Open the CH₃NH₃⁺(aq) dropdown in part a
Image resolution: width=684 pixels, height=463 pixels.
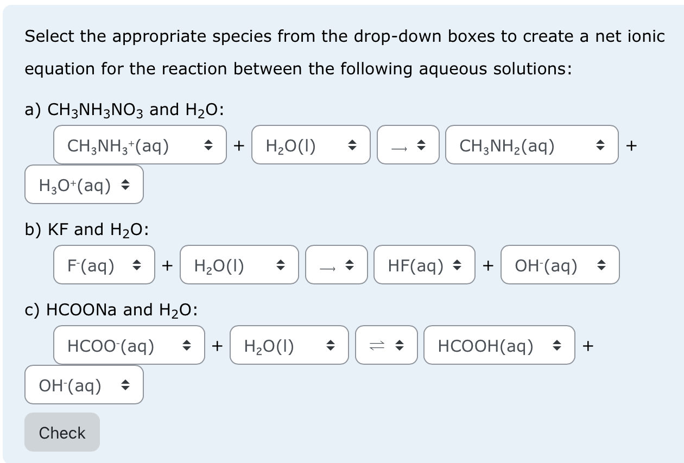point(139,145)
